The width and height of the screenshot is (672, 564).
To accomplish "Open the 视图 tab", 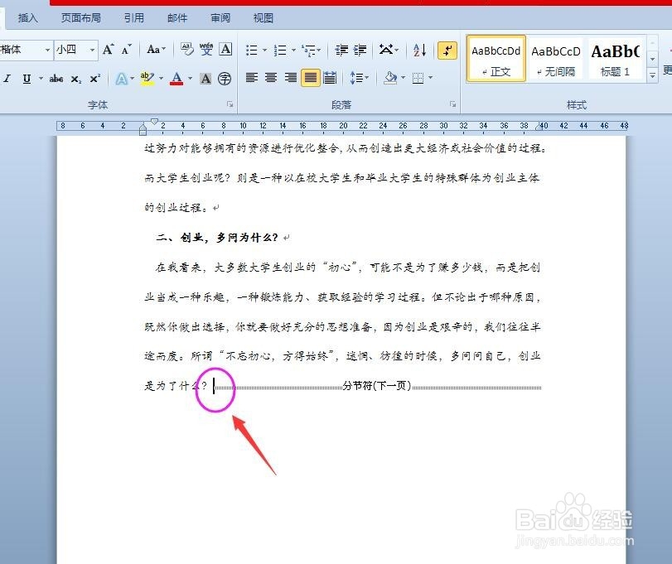I will [263, 18].
